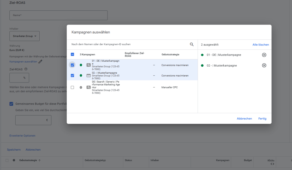This screenshot has height=170, width=292.
Task: Click the search magnifier icon in dialog
Action: (192, 44)
